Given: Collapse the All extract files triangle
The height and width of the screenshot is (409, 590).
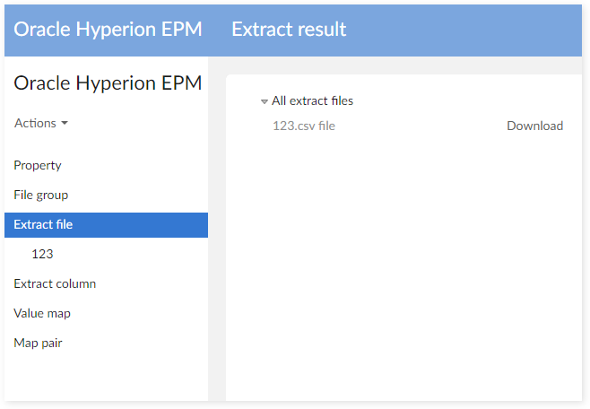Looking at the screenshot, I should click(x=265, y=102).
